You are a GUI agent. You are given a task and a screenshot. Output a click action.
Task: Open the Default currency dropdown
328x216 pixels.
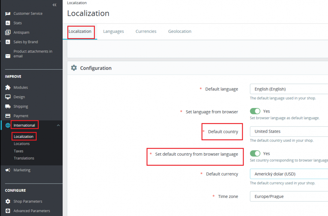tap(289, 174)
